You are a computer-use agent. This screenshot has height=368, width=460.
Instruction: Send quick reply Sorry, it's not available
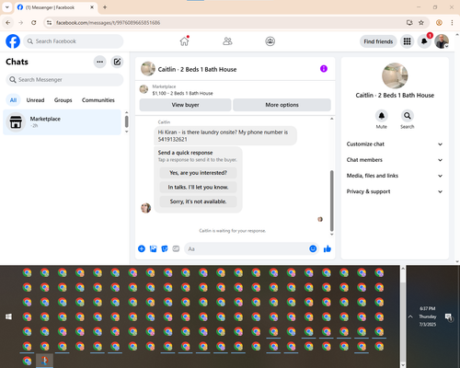click(198, 201)
